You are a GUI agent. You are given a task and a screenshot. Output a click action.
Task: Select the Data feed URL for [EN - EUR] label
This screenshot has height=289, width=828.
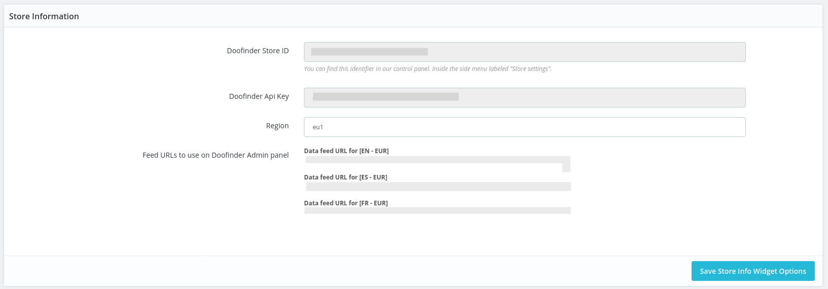pos(346,151)
